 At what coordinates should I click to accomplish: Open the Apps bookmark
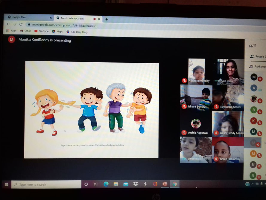click(11, 31)
